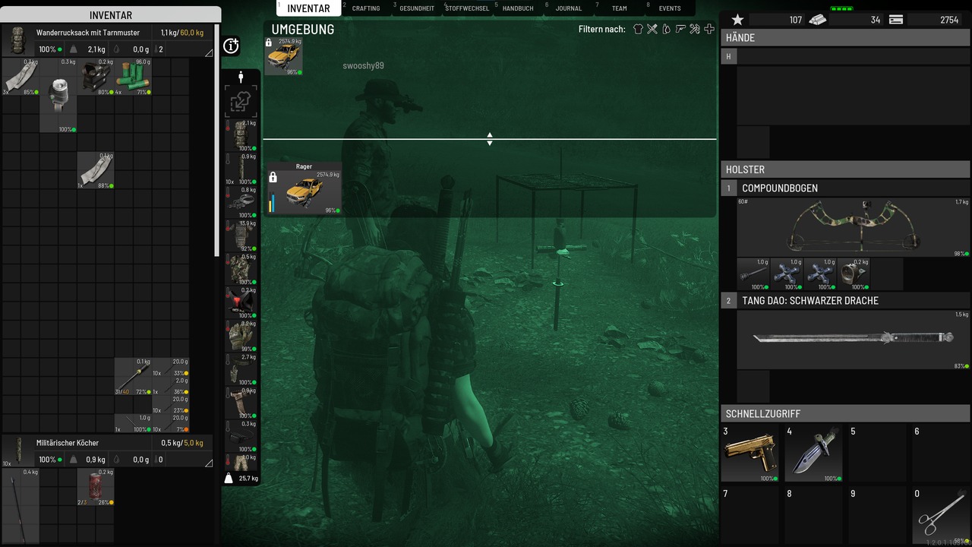972x547 pixels.
Task: Filter surroundings by weapons pistol icon
Action: pyautogui.click(x=680, y=29)
